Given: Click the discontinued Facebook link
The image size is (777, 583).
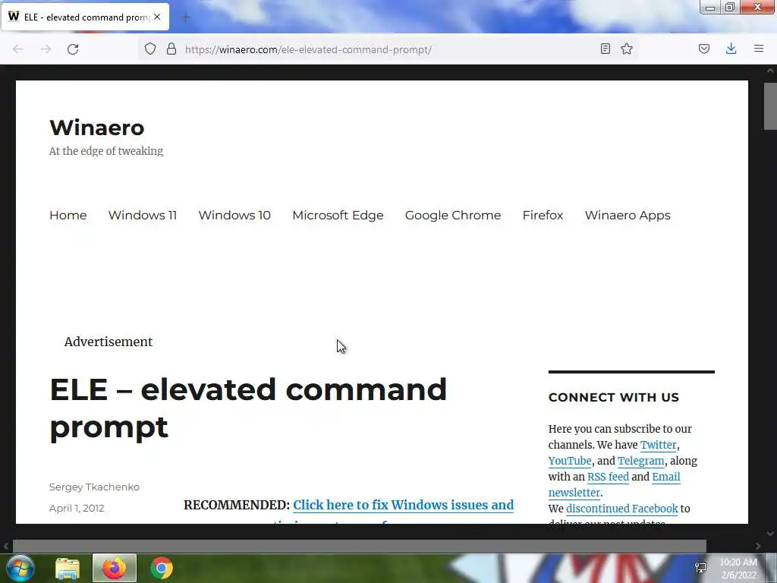Looking at the screenshot, I should [622, 508].
